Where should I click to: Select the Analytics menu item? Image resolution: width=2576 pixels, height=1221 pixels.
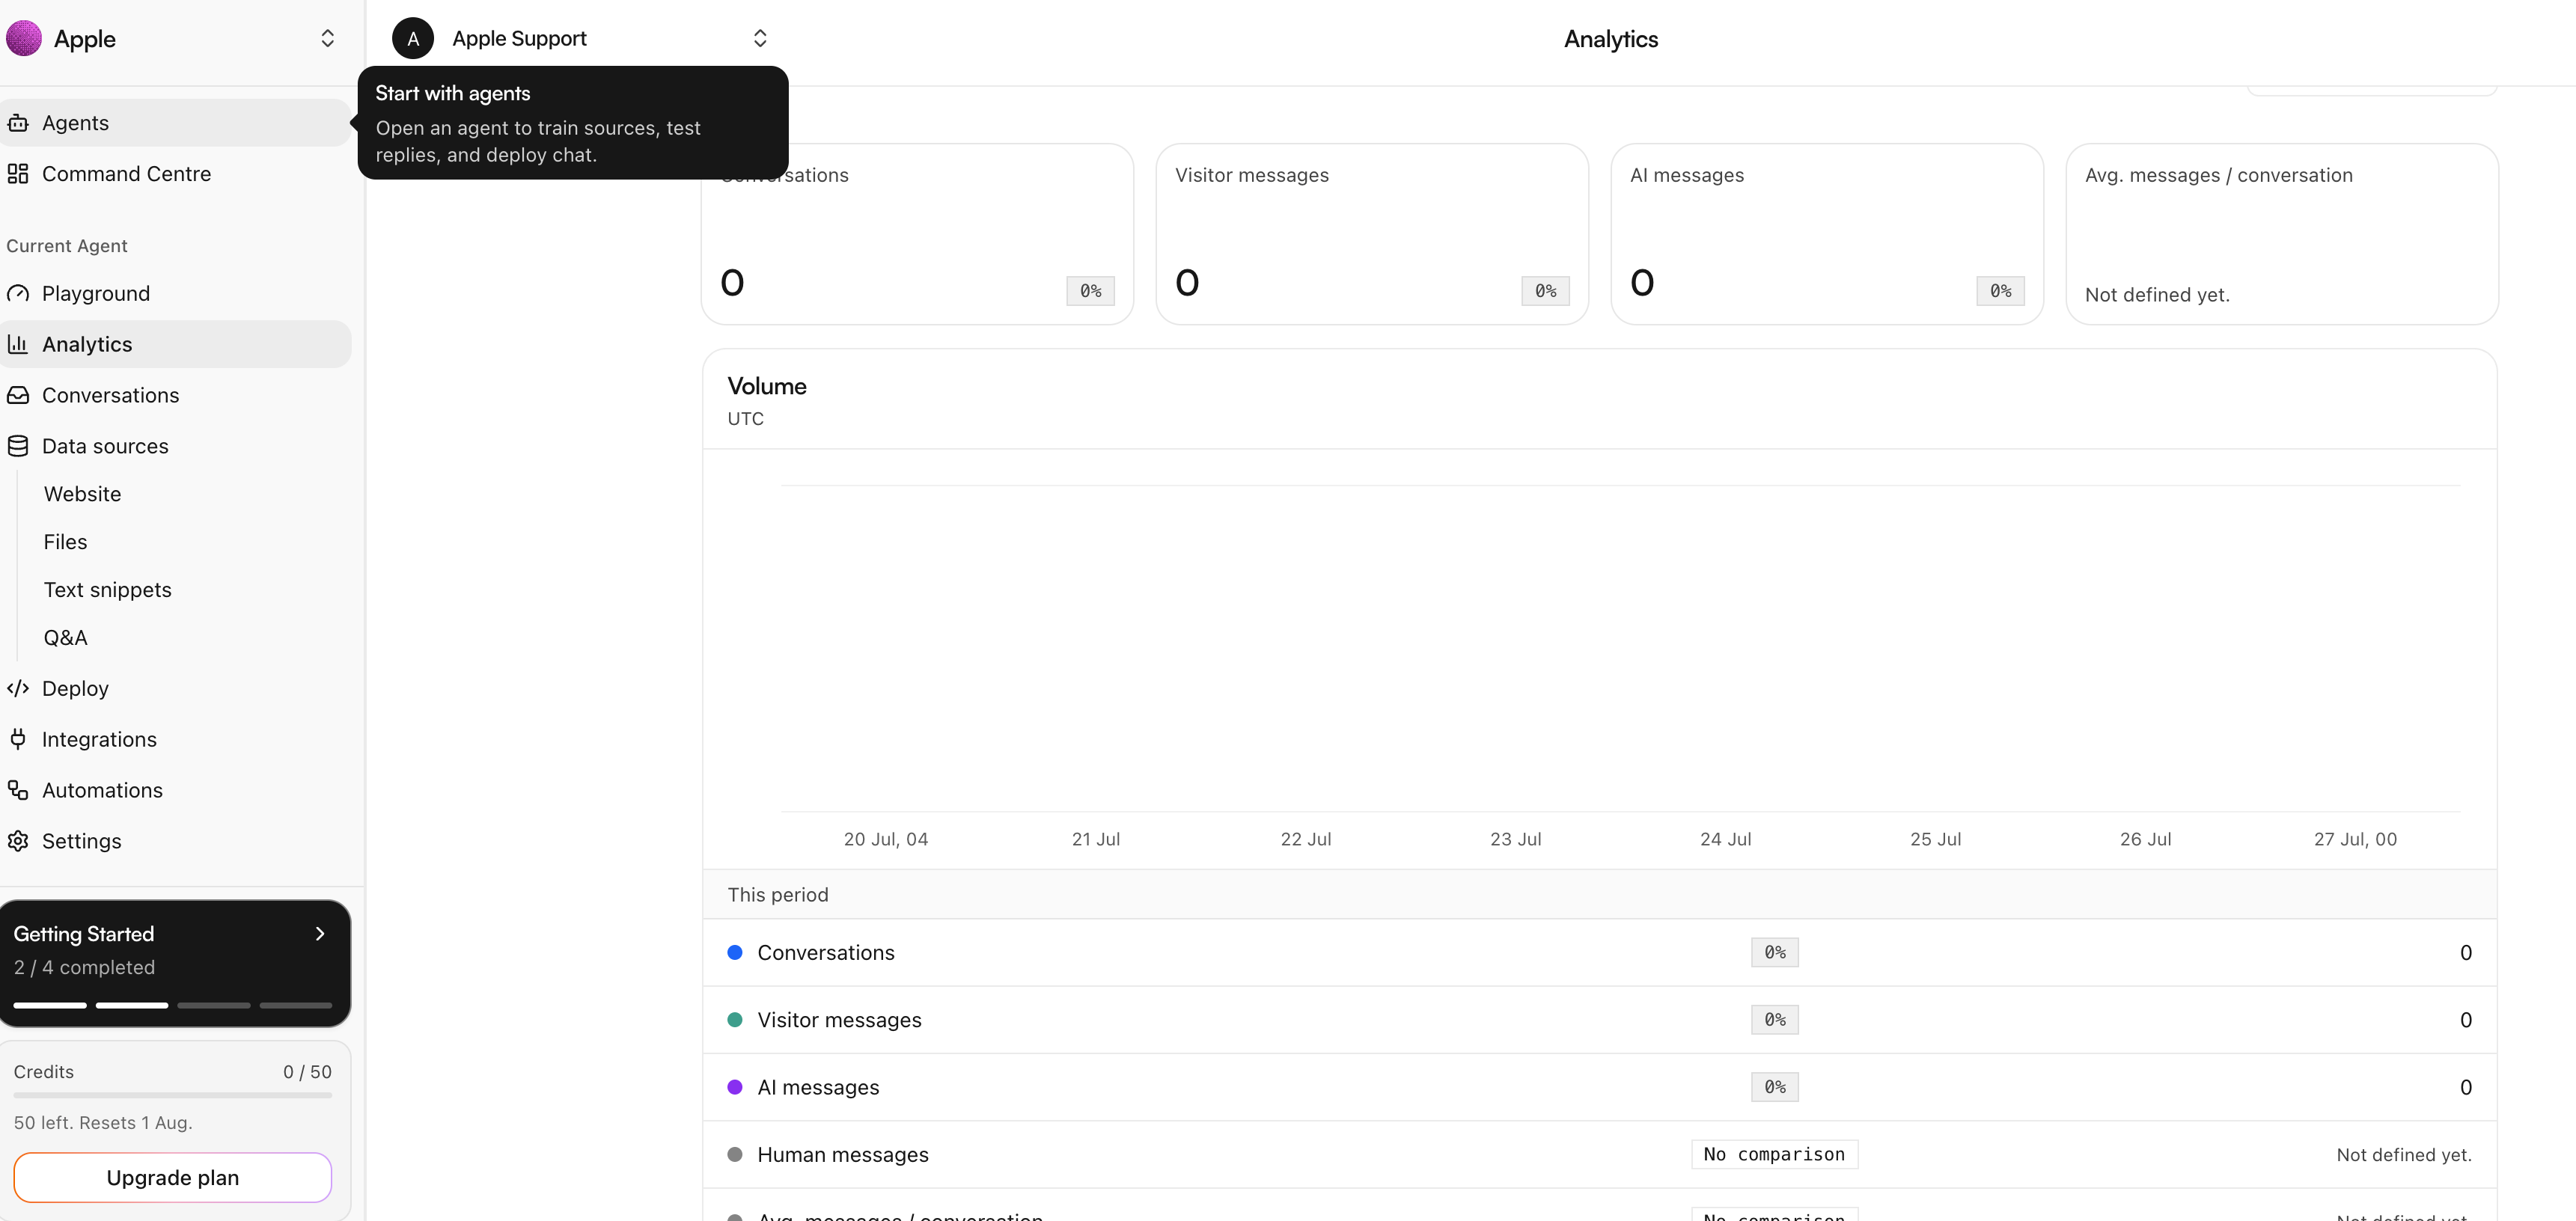tap(176, 344)
